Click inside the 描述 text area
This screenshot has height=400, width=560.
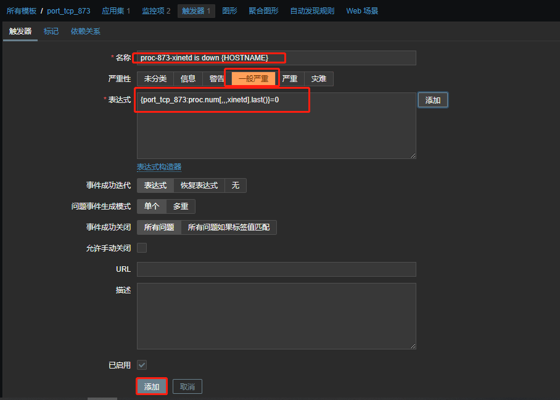(x=276, y=316)
